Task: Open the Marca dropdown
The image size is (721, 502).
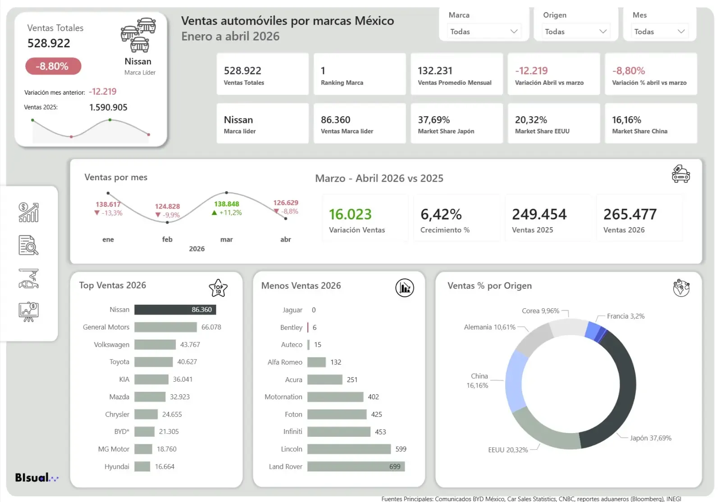Action: [484, 31]
